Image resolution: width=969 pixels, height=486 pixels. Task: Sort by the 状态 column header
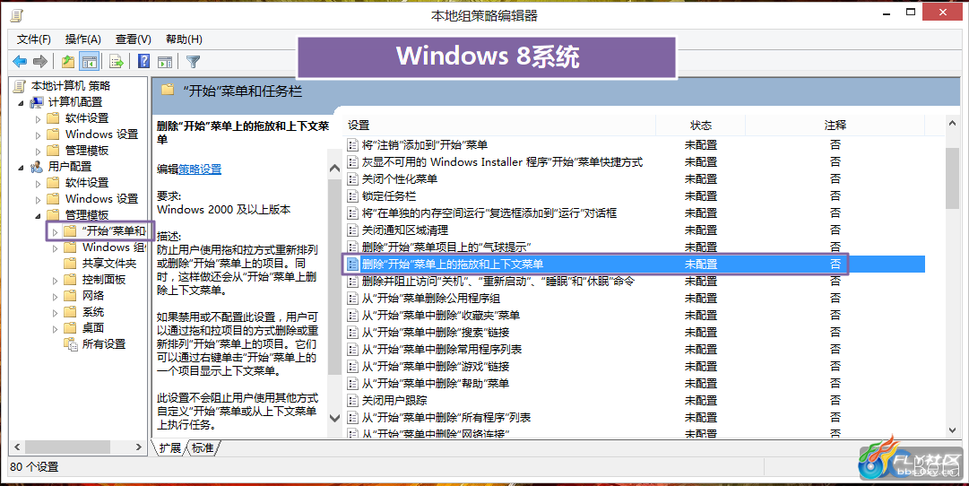coord(701,125)
